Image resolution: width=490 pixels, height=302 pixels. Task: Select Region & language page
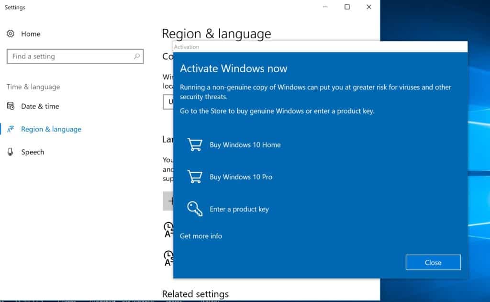tap(51, 129)
